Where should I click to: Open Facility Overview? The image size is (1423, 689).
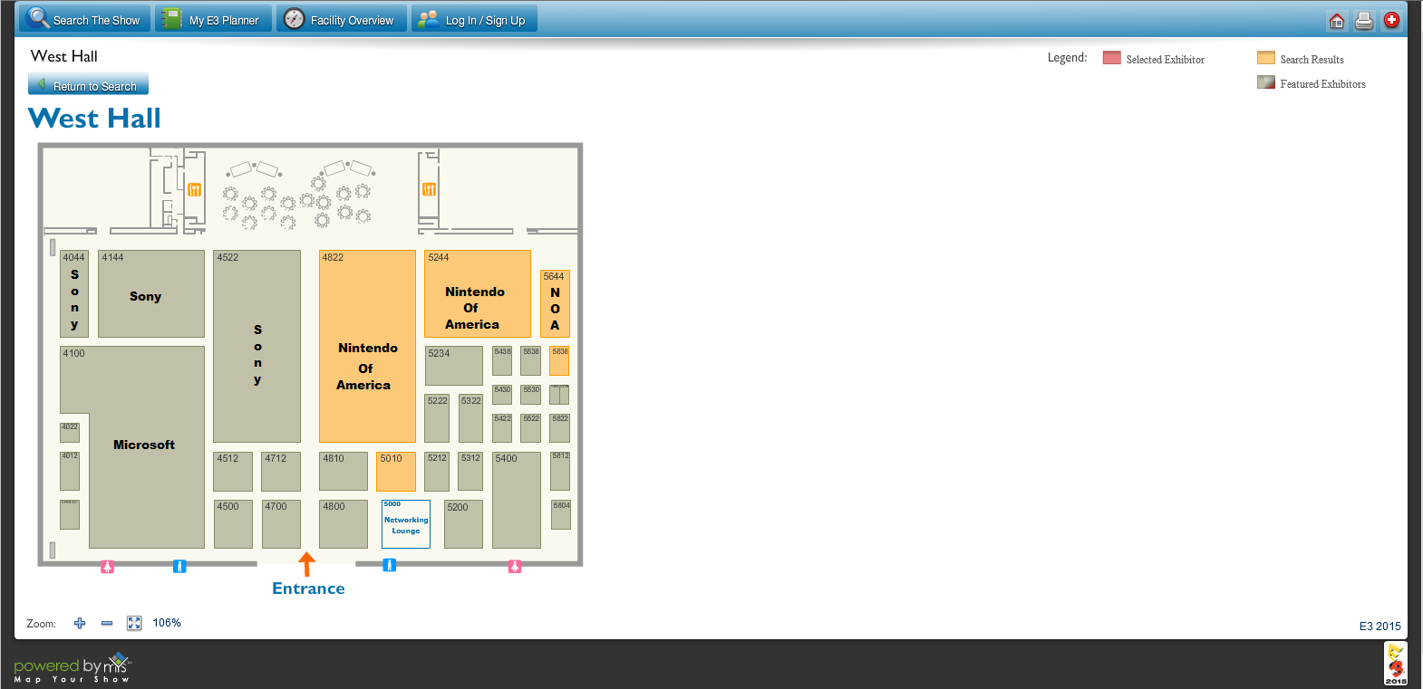point(341,19)
